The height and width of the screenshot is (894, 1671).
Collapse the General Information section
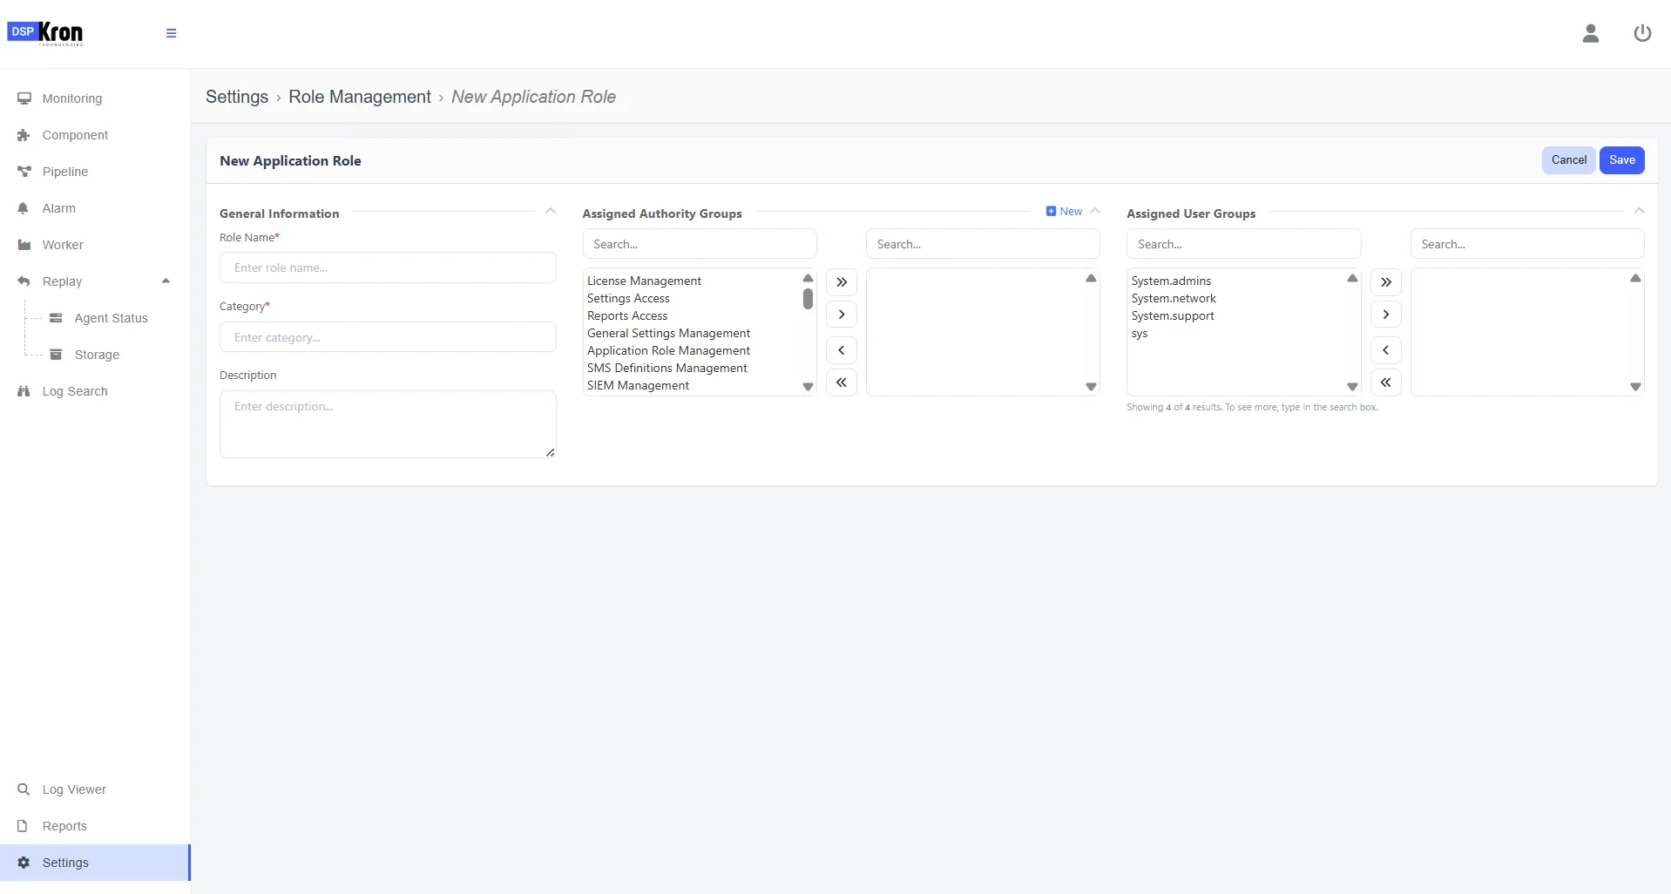point(551,211)
